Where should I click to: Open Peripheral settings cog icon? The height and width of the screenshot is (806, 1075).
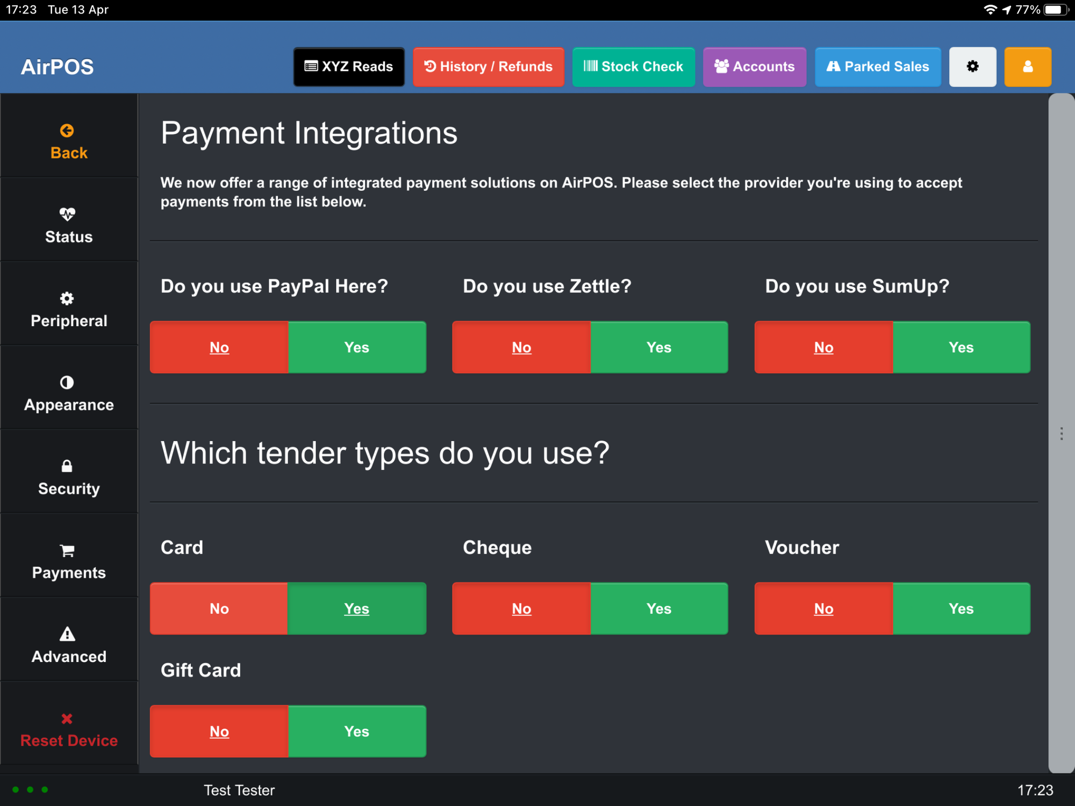[67, 298]
